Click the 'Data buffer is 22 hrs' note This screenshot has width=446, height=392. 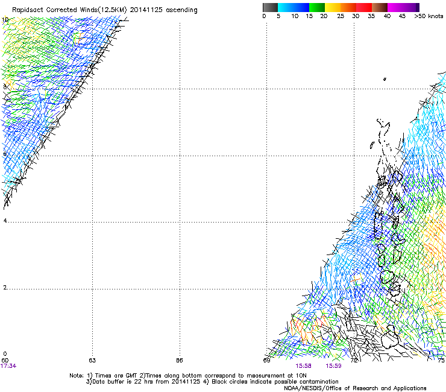(121, 382)
